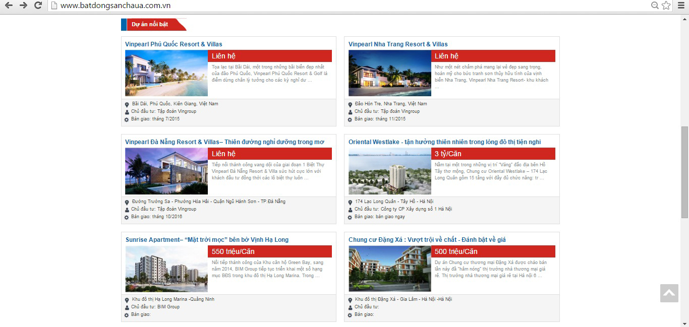Image resolution: width=689 pixels, height=327 pixels.
Task: Click location pin for Khu đô thị Hạ Long Marina
Action: pyautogui.click(x=127, y=300)
